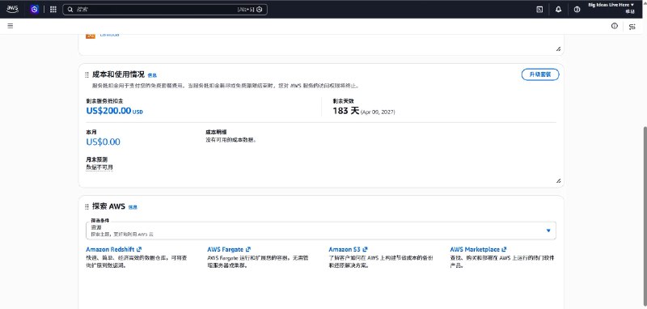The height and width of the screenshot is (309, 647).
Task: Open the Amazon S3 link
Action: (x=348, y=249)
